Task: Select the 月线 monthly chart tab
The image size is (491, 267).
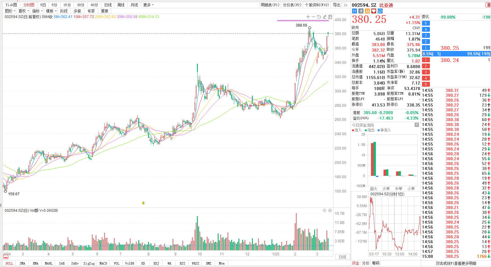Action: tap(134, 5)
